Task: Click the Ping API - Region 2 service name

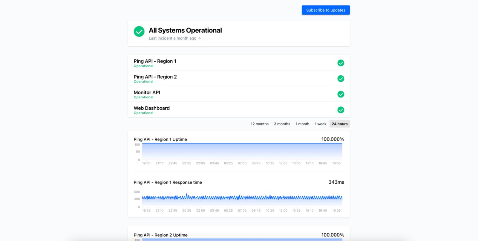Action: coord(155,77)
